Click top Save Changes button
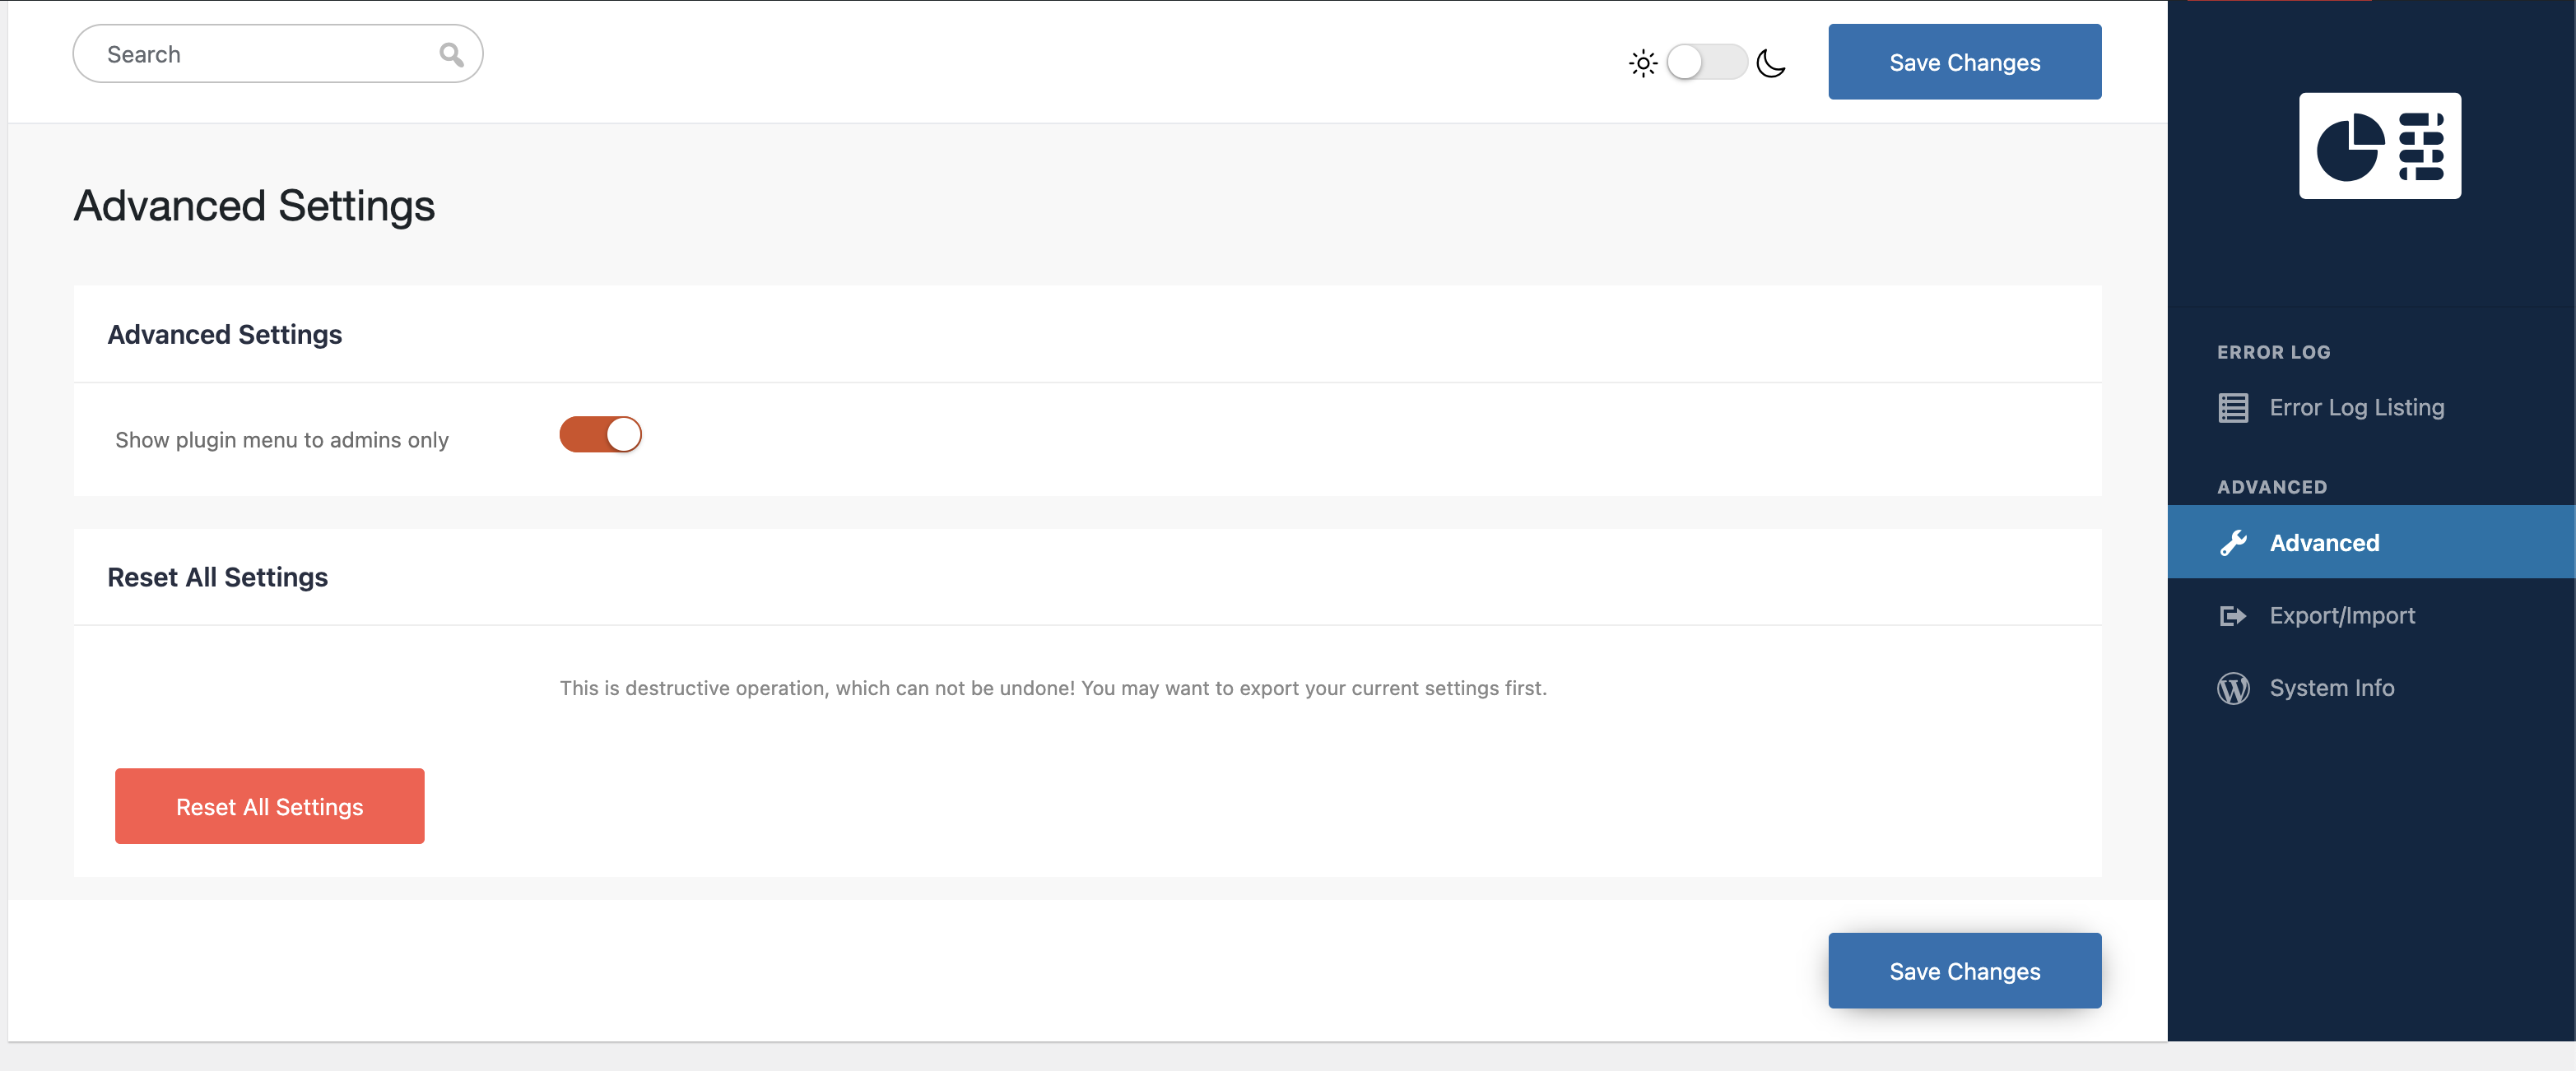2576x1071 pixels. (x=1964, y=62)
